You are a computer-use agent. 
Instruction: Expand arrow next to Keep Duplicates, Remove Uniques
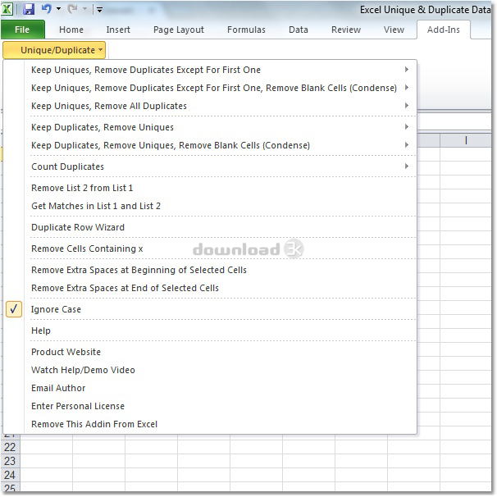tap(407, 127)
